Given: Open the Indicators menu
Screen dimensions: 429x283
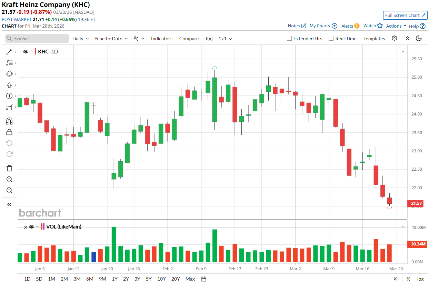Looking at the screenshot, I should click(162, 39).
